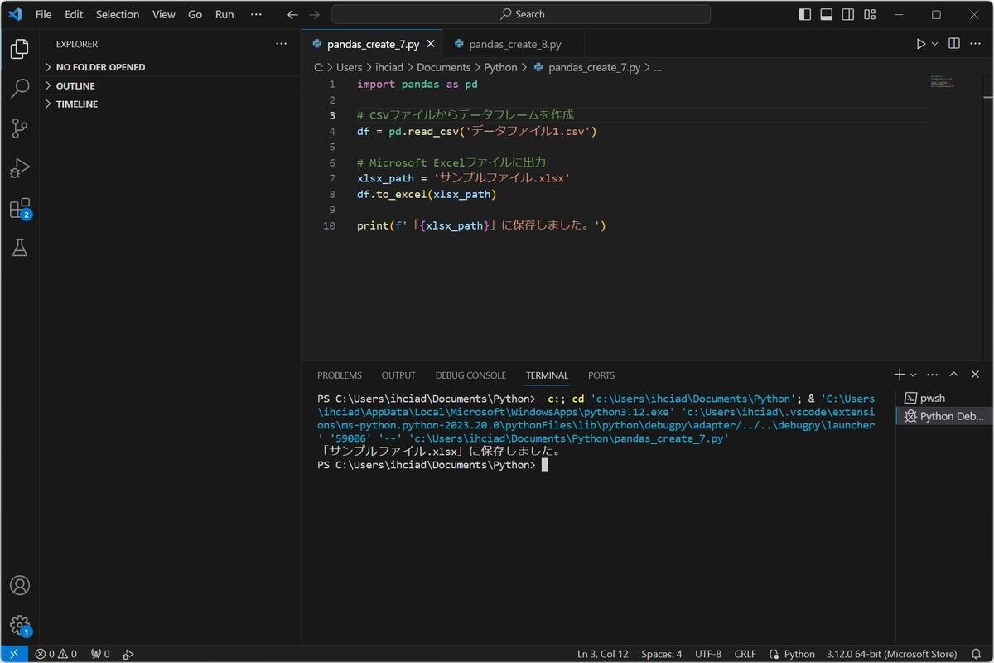This screenshot has height=663, width=994.
Task: Click the UTF-8 encoding in status bar
Action: (707, 654)
